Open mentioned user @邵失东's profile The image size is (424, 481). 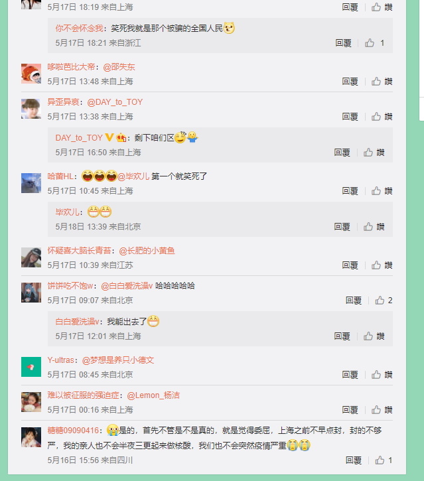click(x=119, y=67)
